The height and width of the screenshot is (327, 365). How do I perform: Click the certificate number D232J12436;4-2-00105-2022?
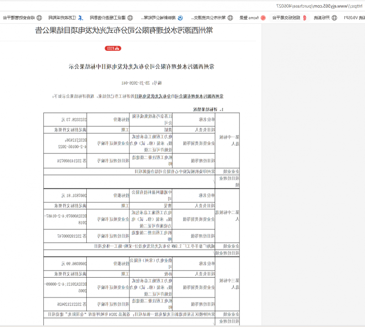[x=72, y=143]
